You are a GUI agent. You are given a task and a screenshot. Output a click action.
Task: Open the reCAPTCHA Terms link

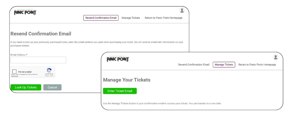pyautogui.click(x=52, y=76)
